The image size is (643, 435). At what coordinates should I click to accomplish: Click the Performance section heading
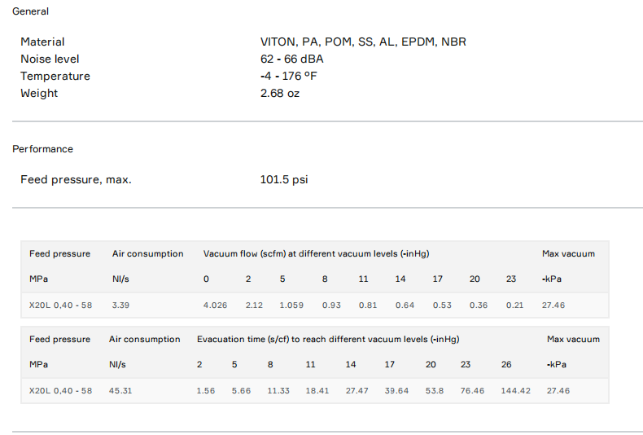(x=42, y=149)
